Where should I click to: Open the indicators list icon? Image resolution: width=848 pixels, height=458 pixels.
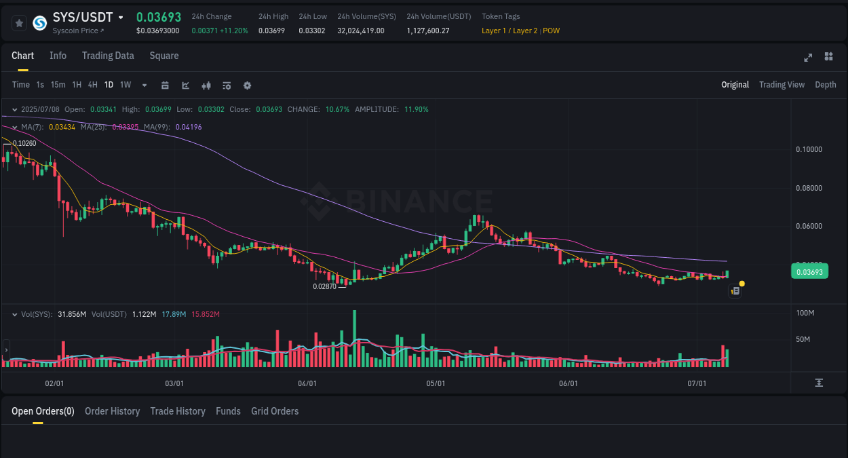coord(227,85)
